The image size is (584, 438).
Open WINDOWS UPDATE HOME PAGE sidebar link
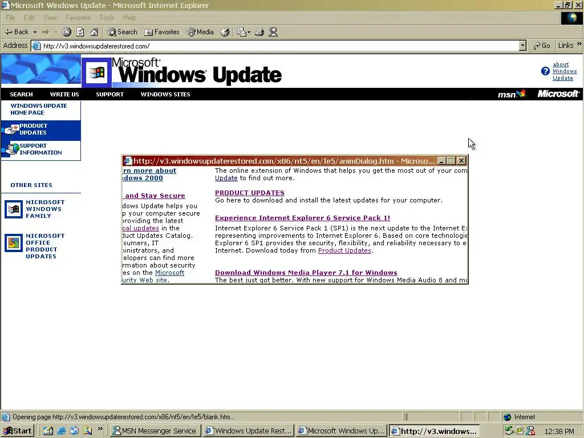[x=39, y=109]
